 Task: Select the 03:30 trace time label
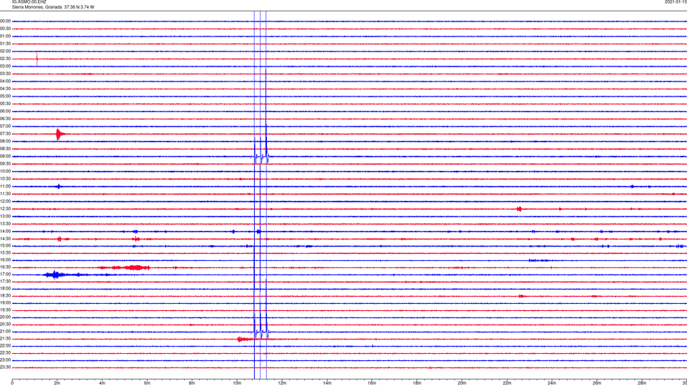5,74
